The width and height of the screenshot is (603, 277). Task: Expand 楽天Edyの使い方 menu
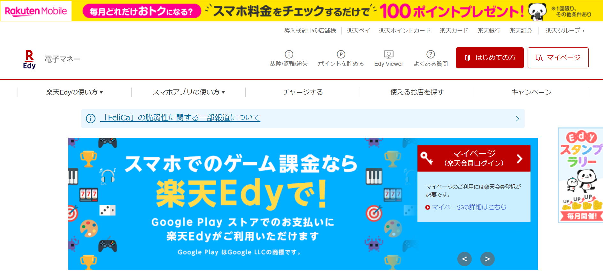pos(74,92)
